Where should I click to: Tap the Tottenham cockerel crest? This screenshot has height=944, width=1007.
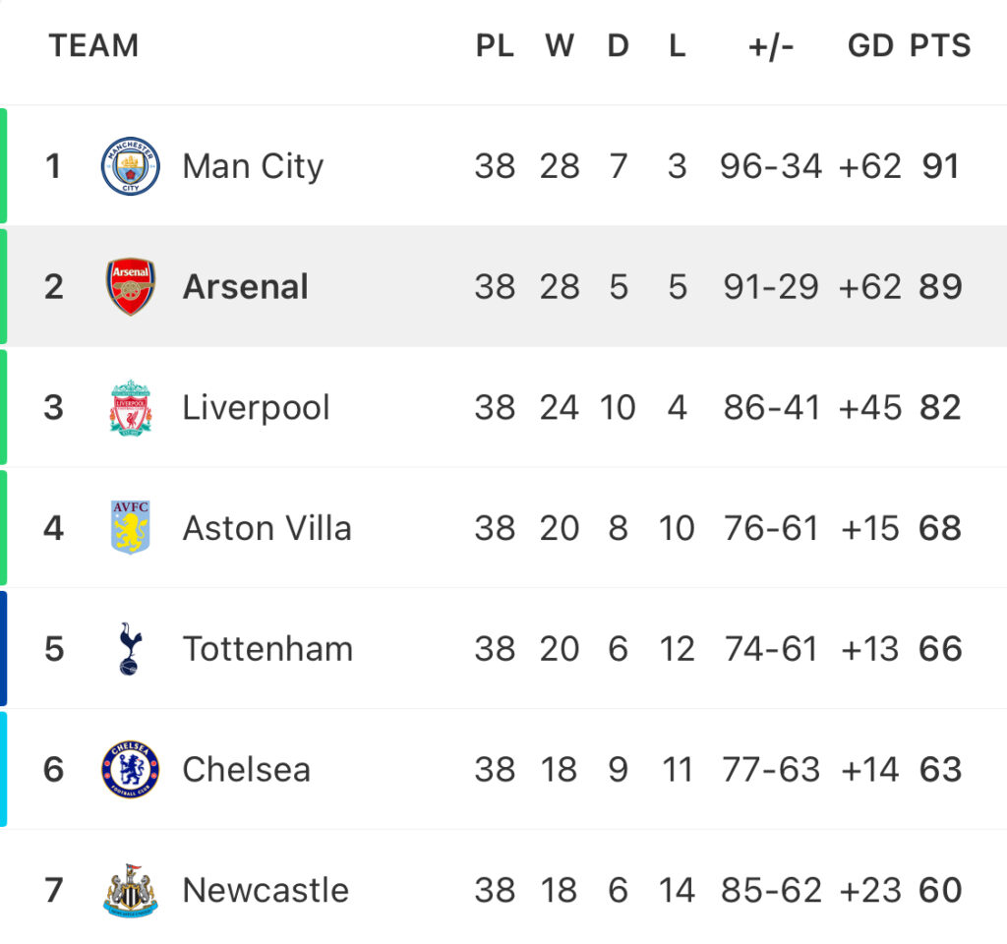[131, 648]
